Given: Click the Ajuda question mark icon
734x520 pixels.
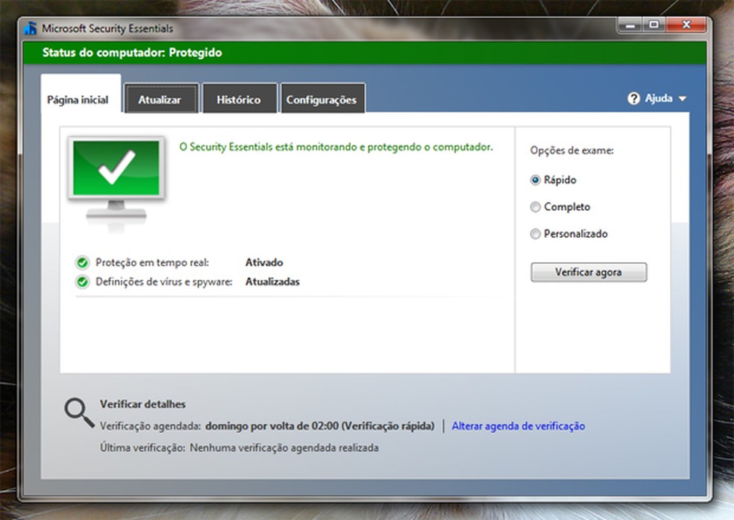Looking at the screenshot, I should pos(633,98).
